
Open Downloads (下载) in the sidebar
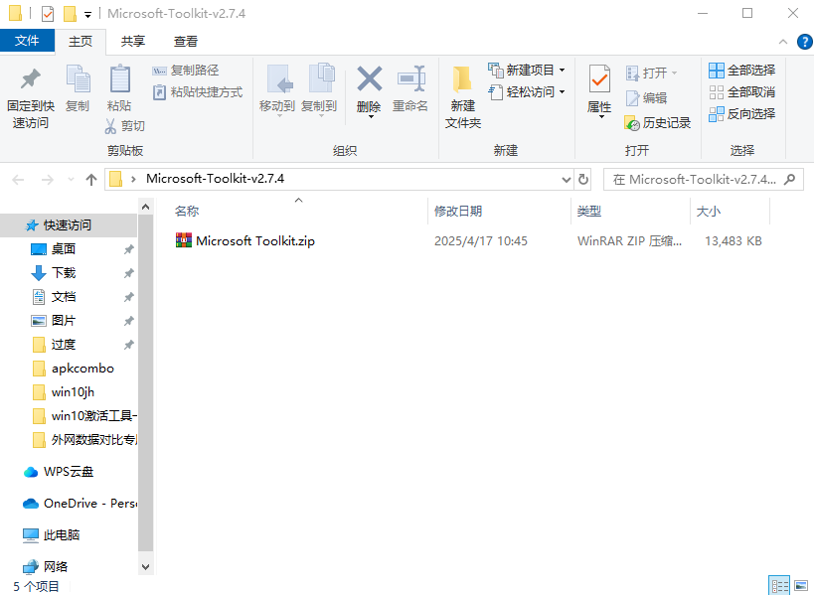coord(64,273)
